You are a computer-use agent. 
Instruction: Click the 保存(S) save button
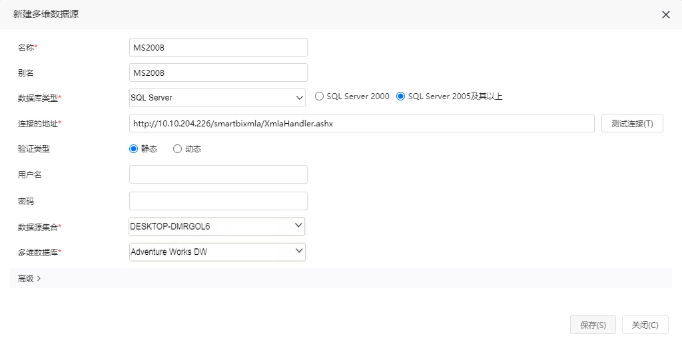(593, 325)
